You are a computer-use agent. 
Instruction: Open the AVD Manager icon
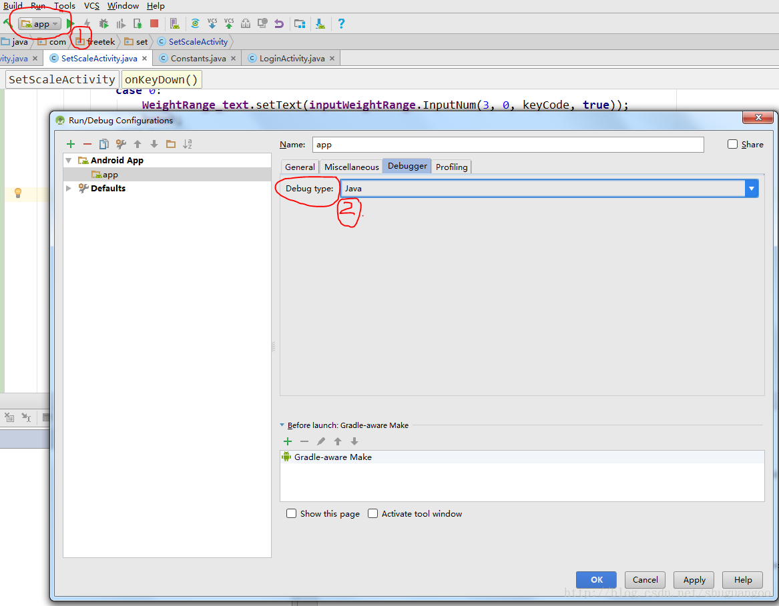(x=174, y=23)
